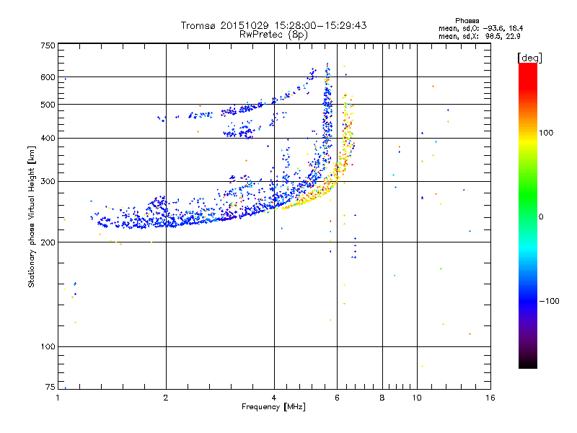
Task: Click the '4' x-axis tick label
Action: click(x=274, y=398)
